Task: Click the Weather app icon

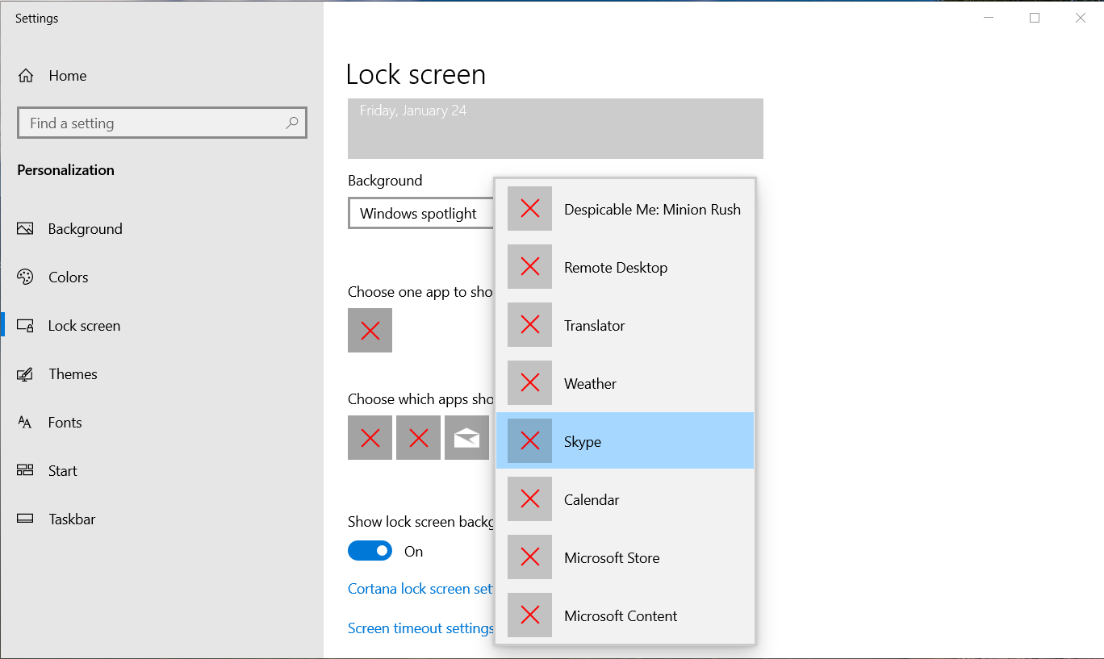Action: click(x=529, y=383)
